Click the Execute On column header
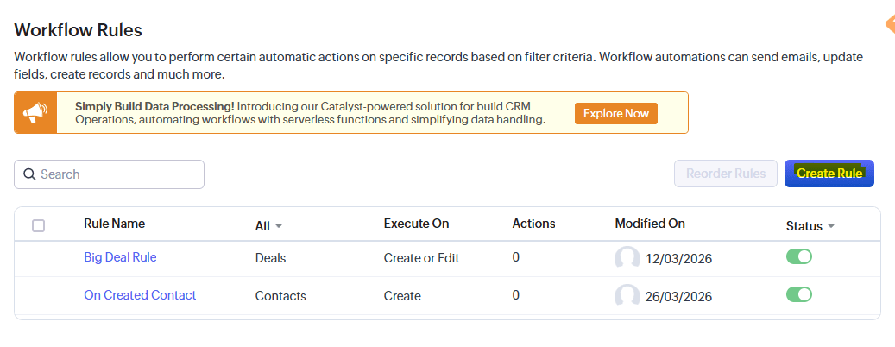The width and height of the screenshot is (895, 347). point(416,224)
